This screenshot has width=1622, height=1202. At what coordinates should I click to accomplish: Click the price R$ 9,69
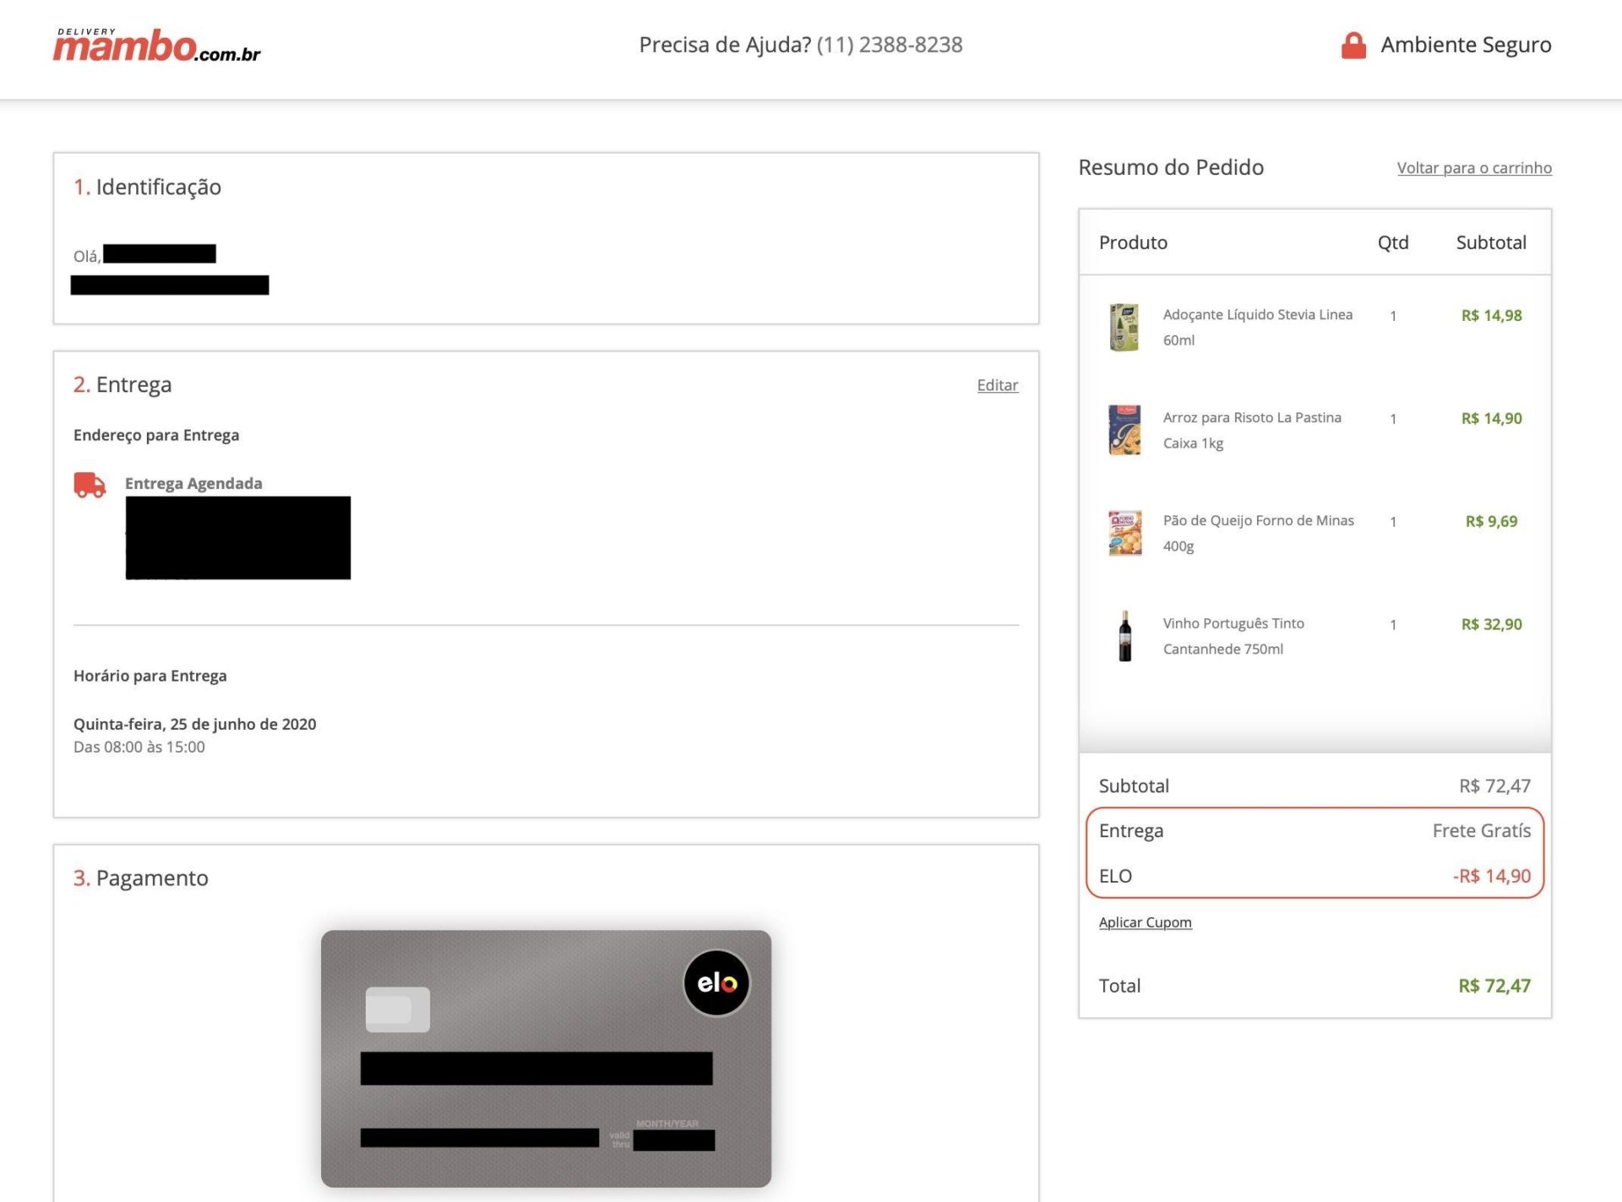click(1491, 521)
